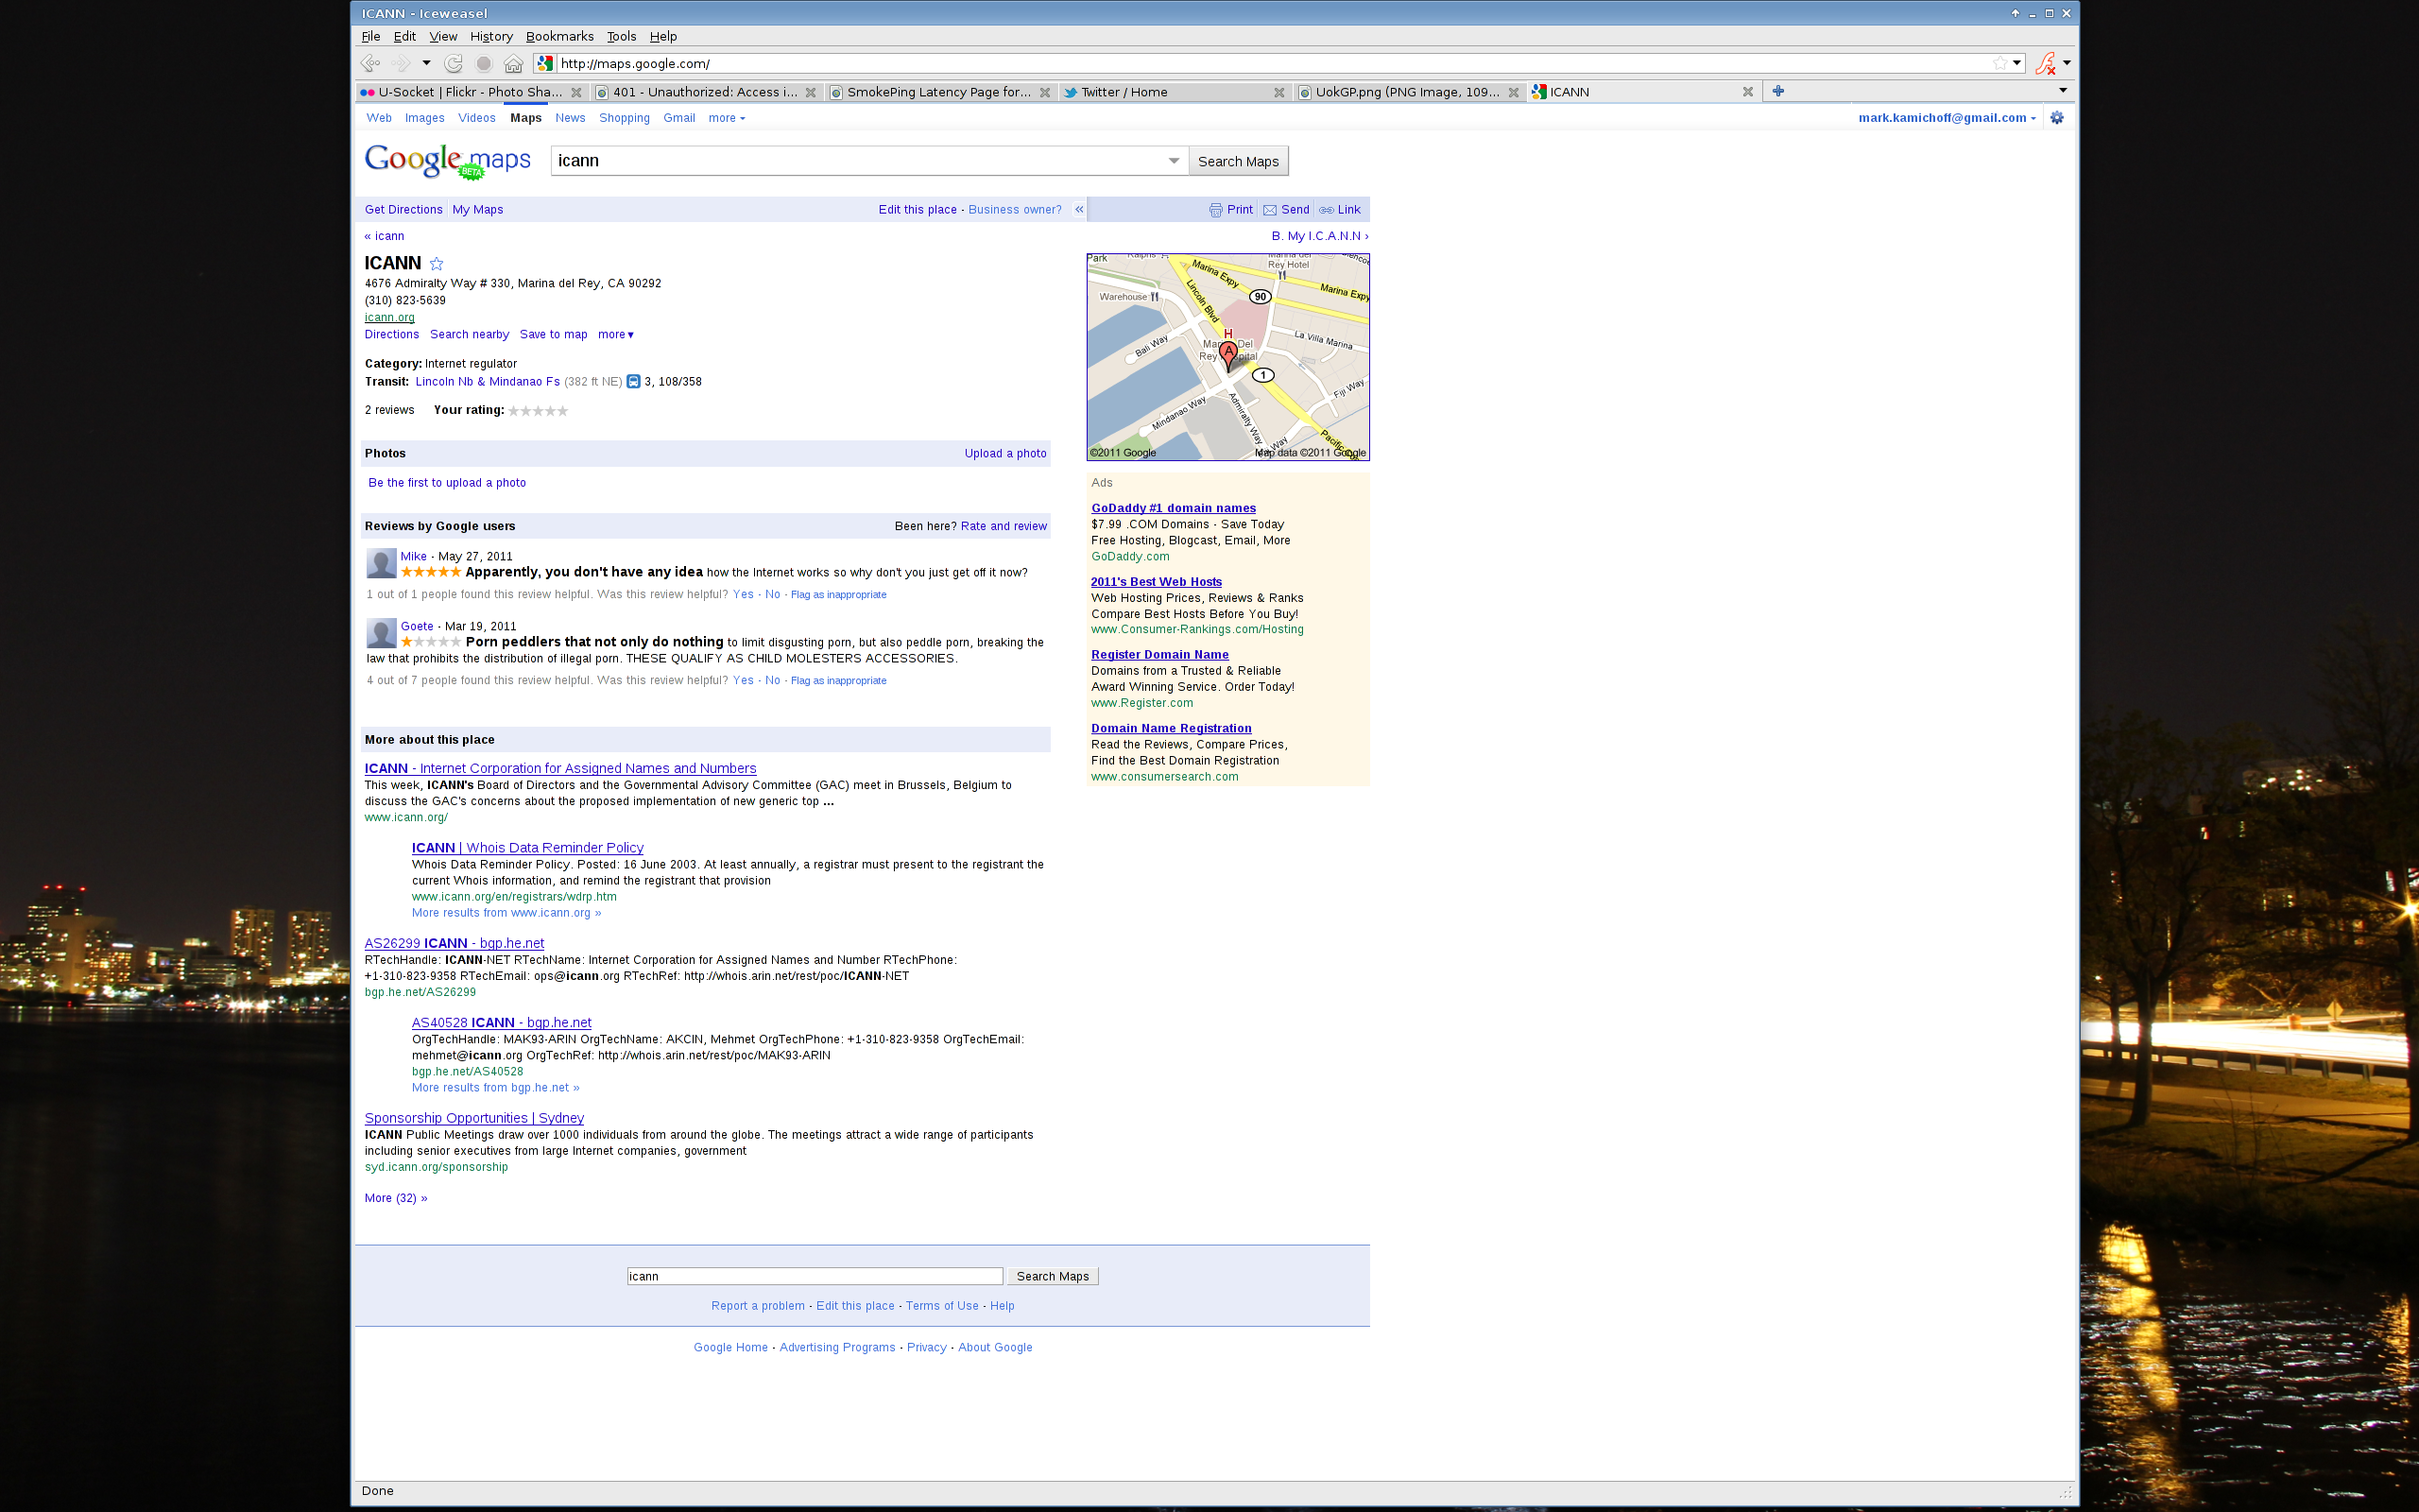The height and width of the screenshot is (1512, 2419).
Task: Click Goete's reviewer avatar
Action: point(381,633)
